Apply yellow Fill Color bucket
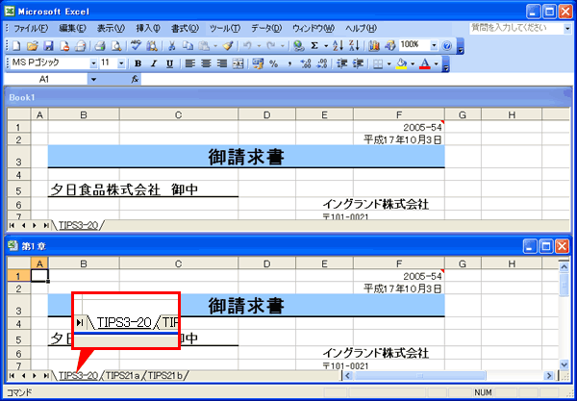Image resolution: width=577 pixels, height=401 pixels. tap(401, 63)
